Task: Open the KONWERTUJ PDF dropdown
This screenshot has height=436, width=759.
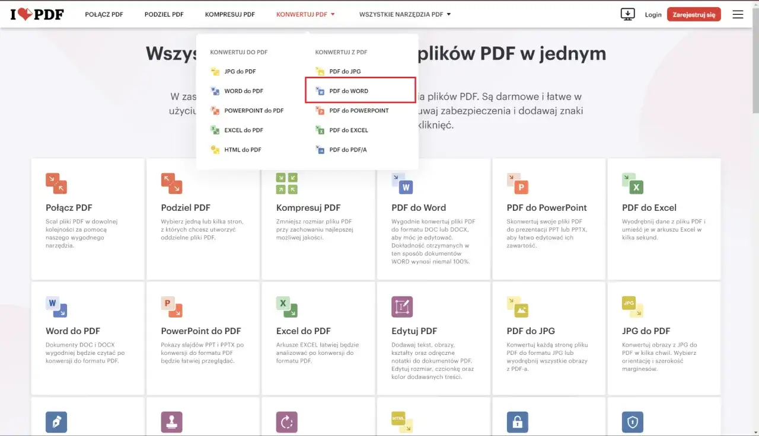Action: [x=305, y=14]
